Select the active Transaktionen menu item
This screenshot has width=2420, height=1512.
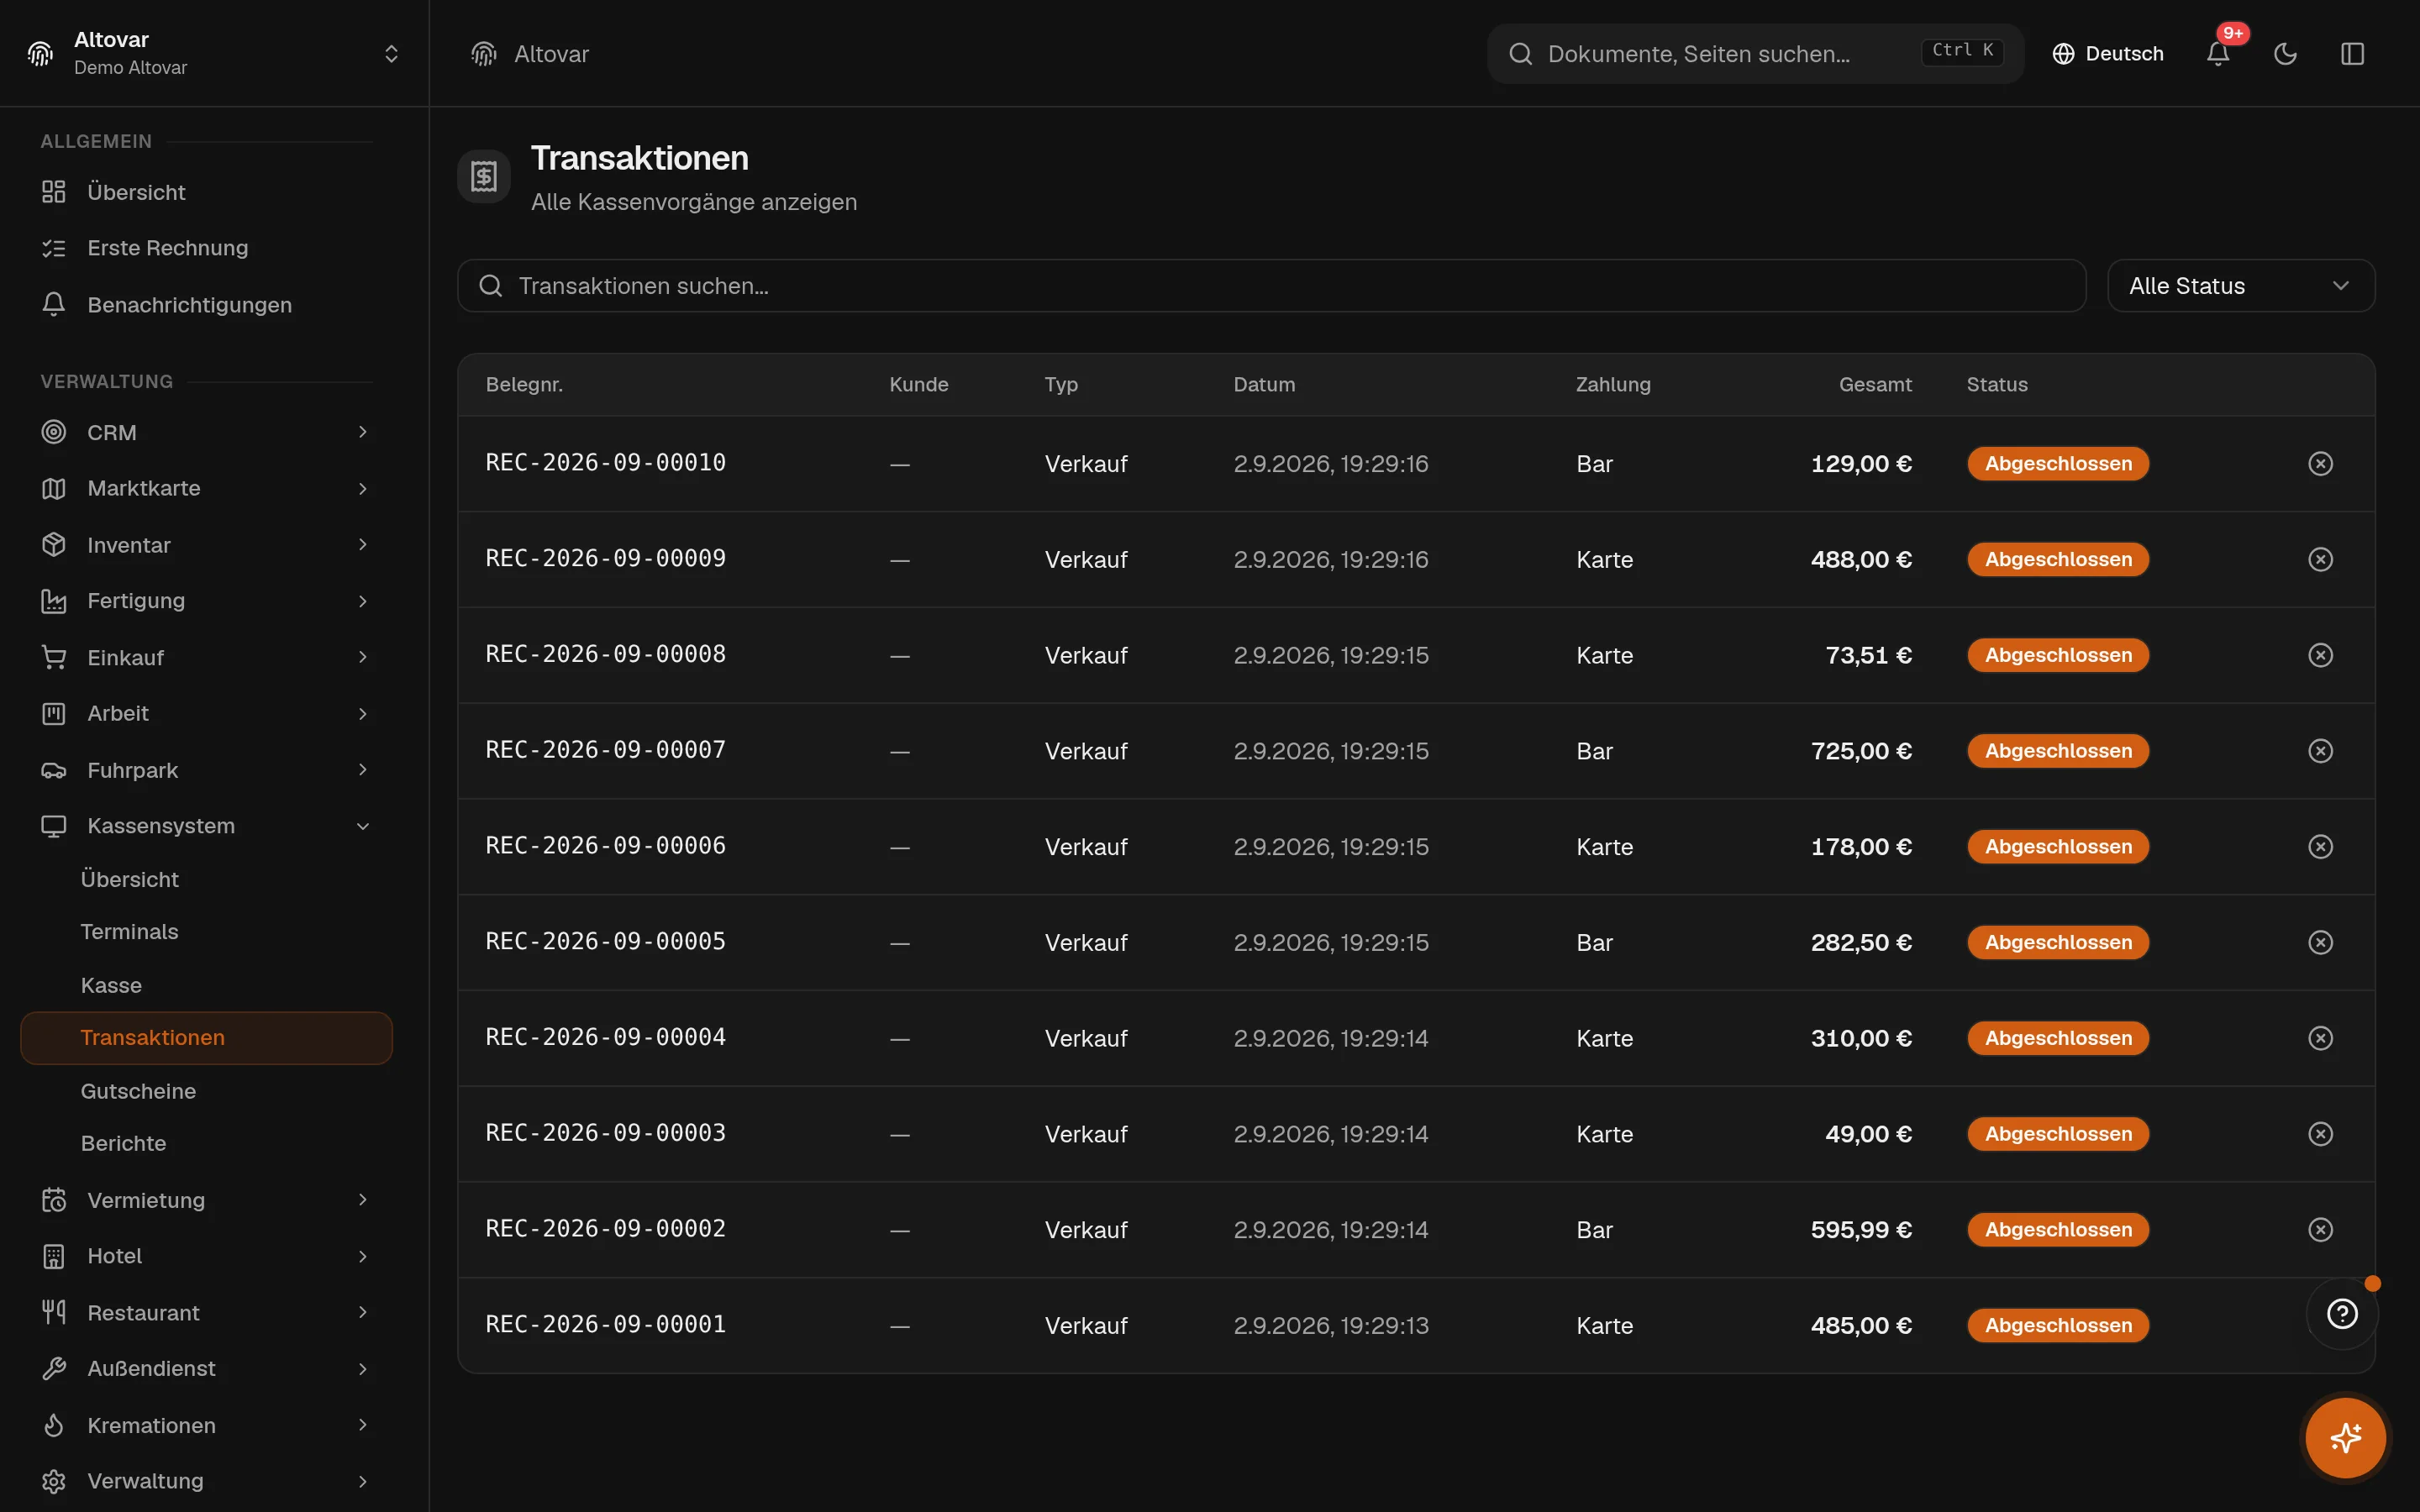tap(206, 1038)
